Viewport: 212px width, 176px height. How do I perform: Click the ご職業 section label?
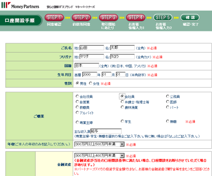pos(39,116)
